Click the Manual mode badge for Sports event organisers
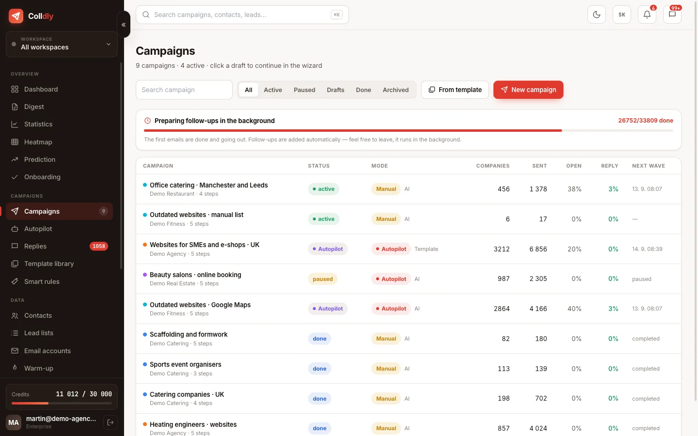 386,369
